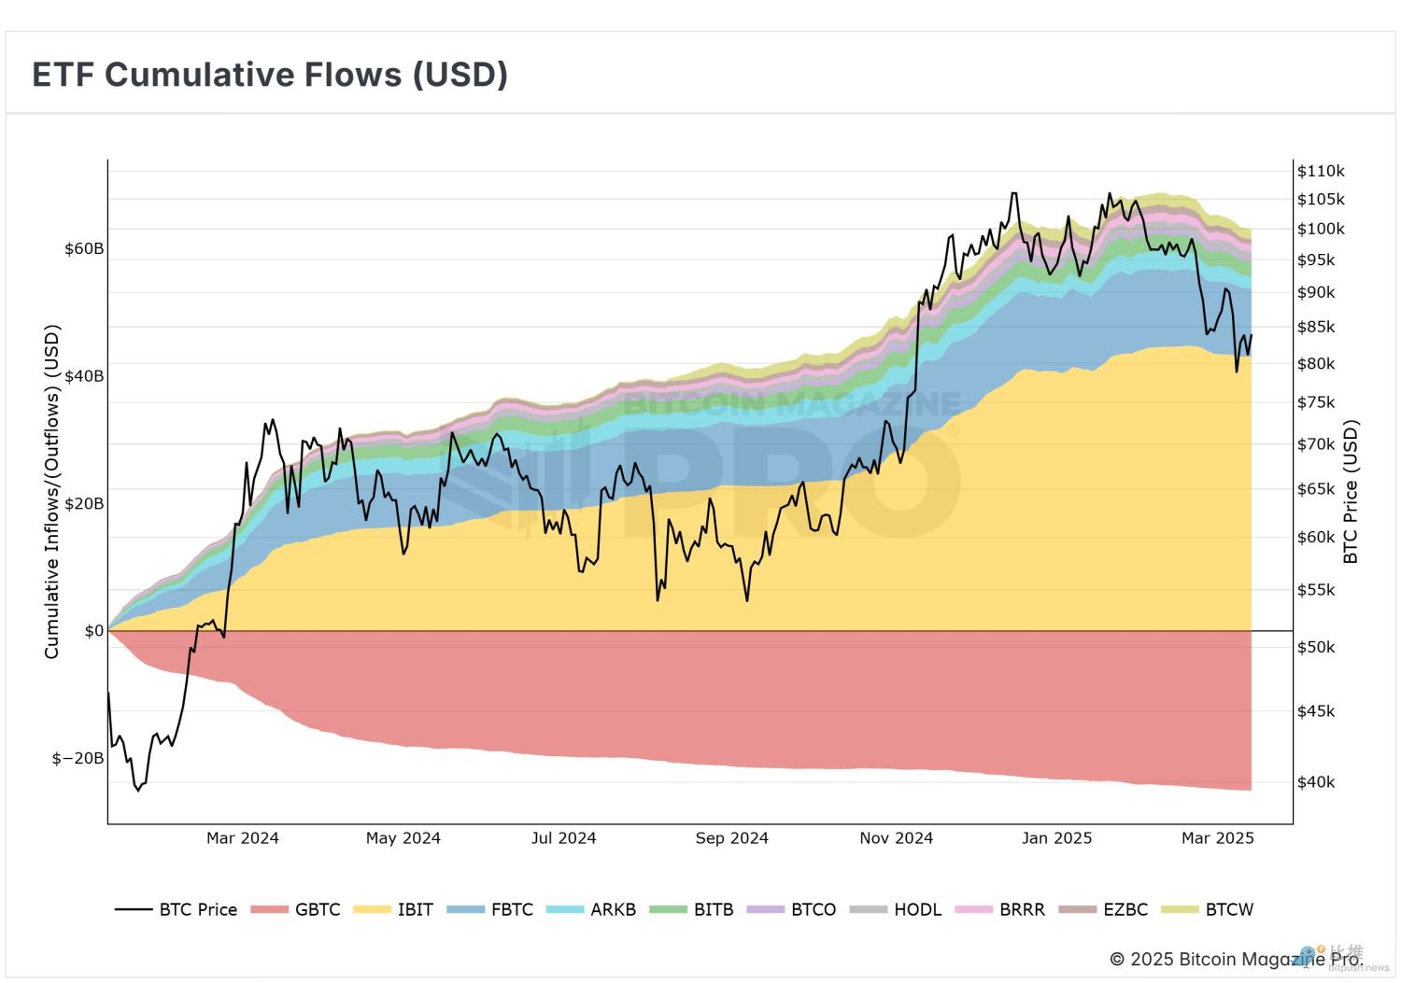Click the $45k right axis tick
The image size is (1401, 983).
tap(1316, 711)
